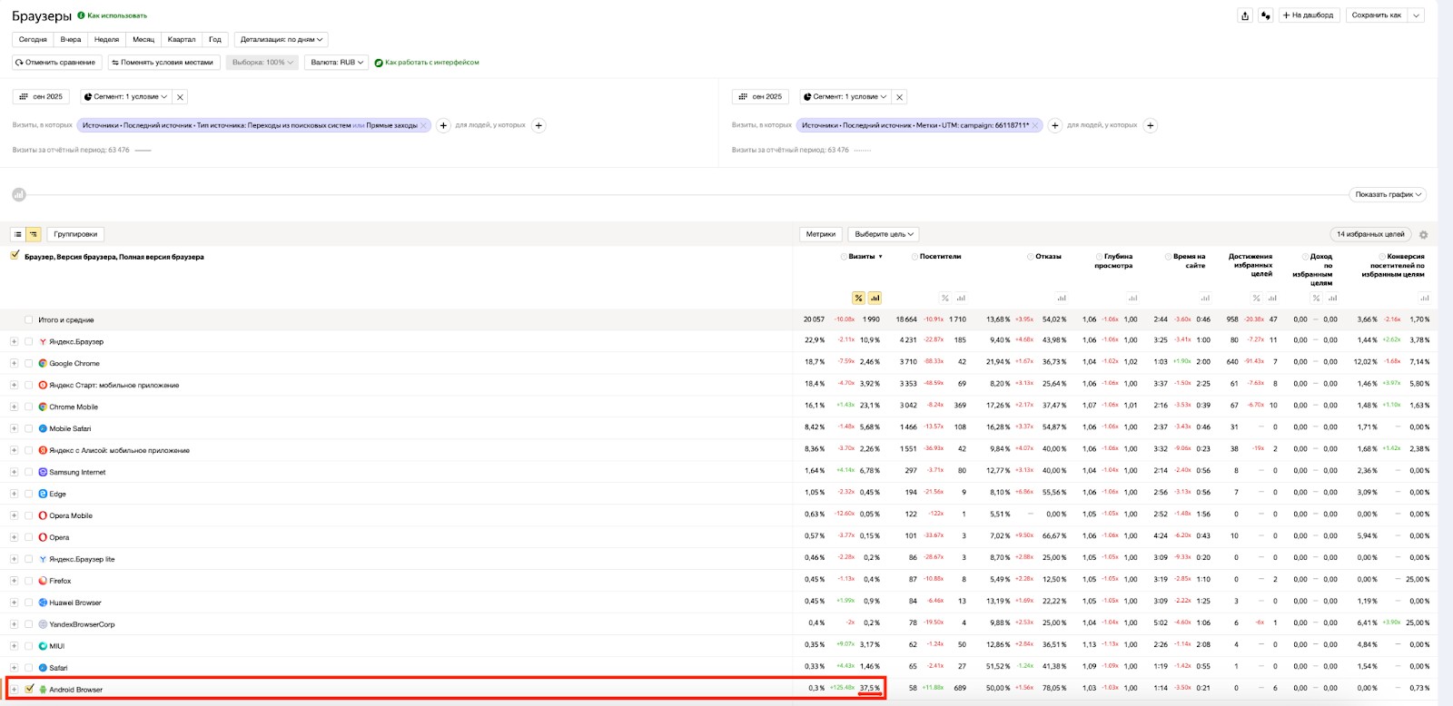Add condition with plus after UTM campaign filter
The image size is (1453, 706).
(x=1054, y=126)
